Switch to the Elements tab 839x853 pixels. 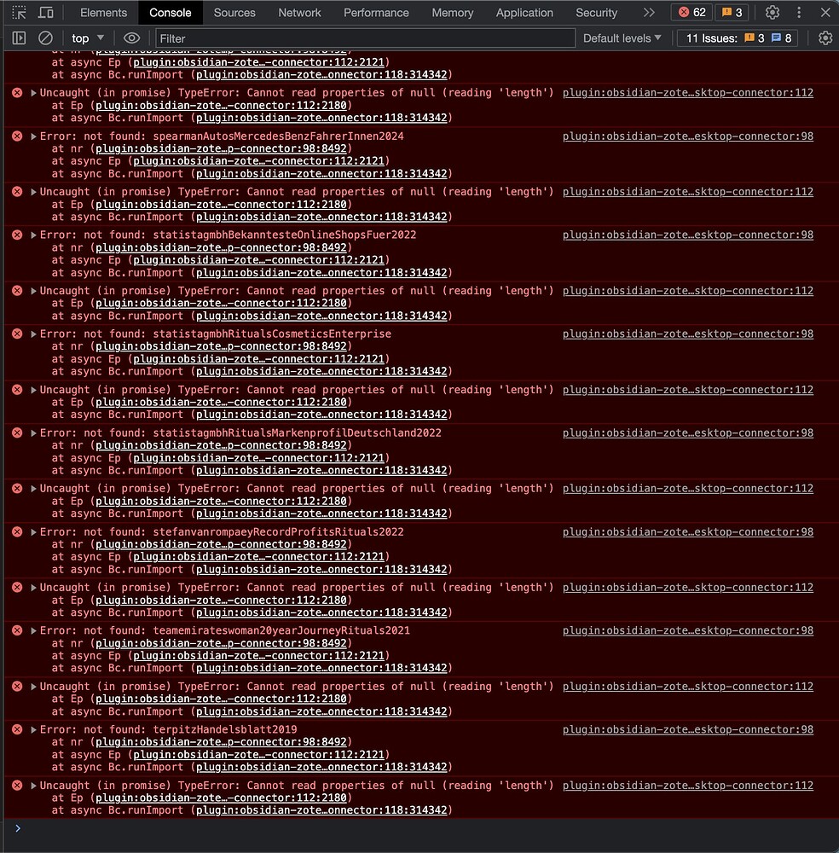coord(103,12)
